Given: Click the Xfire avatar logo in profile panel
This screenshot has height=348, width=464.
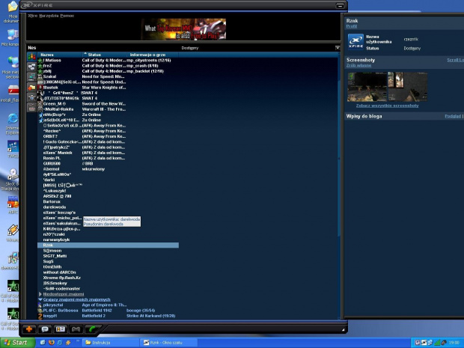Looking at the screenshot, I should [x=355, y=42].
